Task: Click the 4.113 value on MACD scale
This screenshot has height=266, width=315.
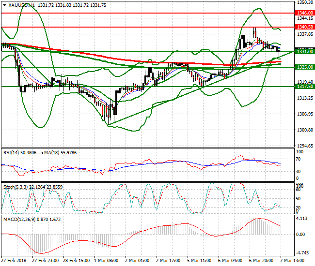Action: 301,218
